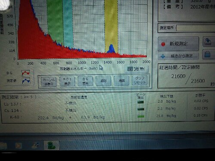Screen dimensions: 215x161
Task: Reset the graph with グラフリセット button
Action: [140, 80]
